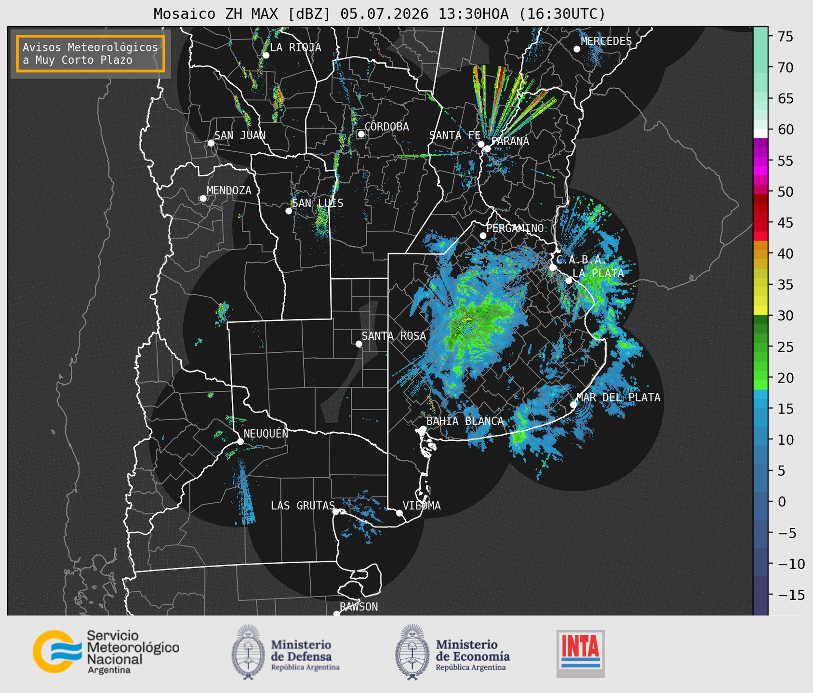
Task: Click the Santa Rosa city marker dot
Action: (359, 344)
